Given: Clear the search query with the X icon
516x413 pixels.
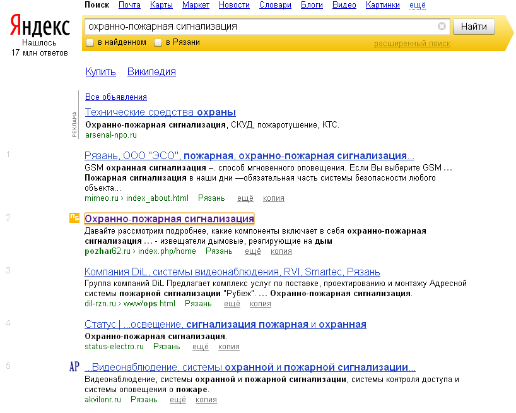Looking at the screenshot, I should [x=442, y=26].
